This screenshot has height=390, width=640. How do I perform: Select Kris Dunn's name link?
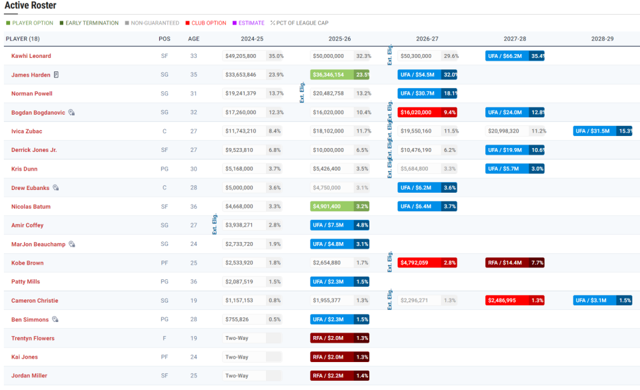tap(24, 169)
